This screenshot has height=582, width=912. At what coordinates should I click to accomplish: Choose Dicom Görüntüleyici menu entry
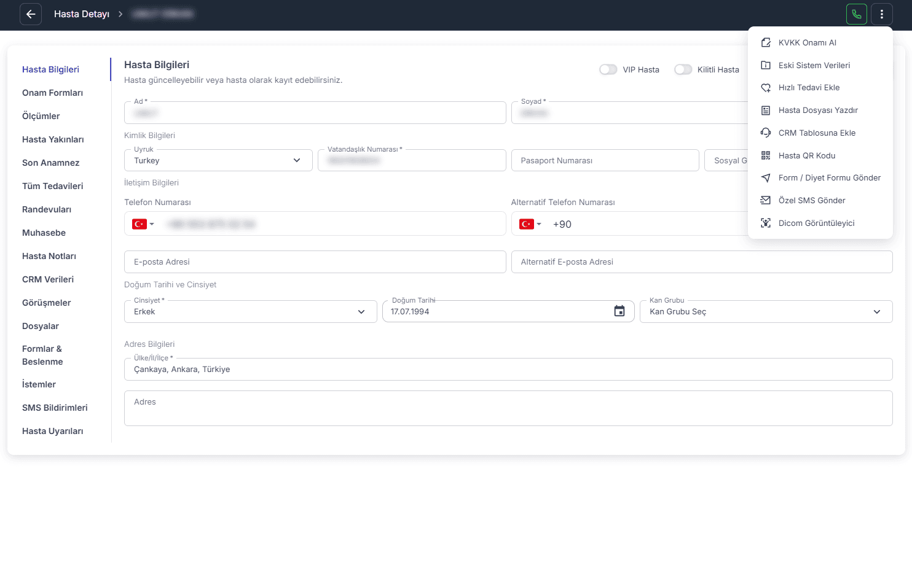click(820, 223)
